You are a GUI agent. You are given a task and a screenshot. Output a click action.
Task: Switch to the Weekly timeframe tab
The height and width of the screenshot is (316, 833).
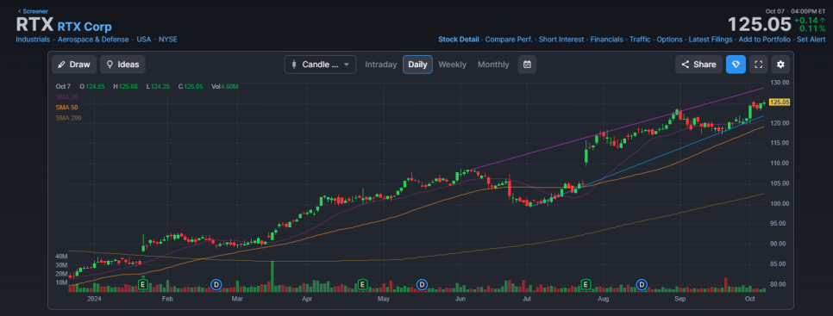(452, 65)
